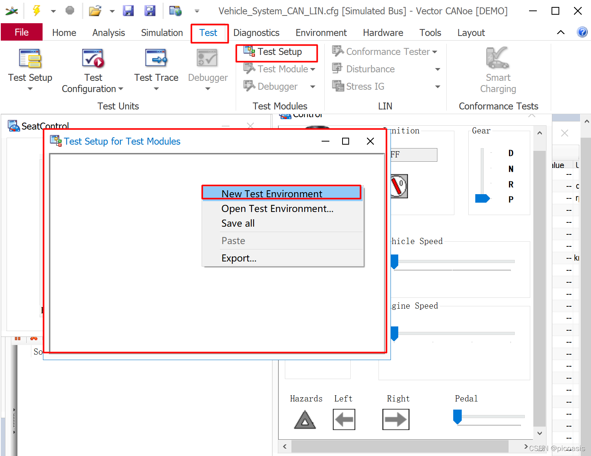Expand the open configuration dropdown arrow
Viewport: 591px width, 456px height.
pos(112,11)
